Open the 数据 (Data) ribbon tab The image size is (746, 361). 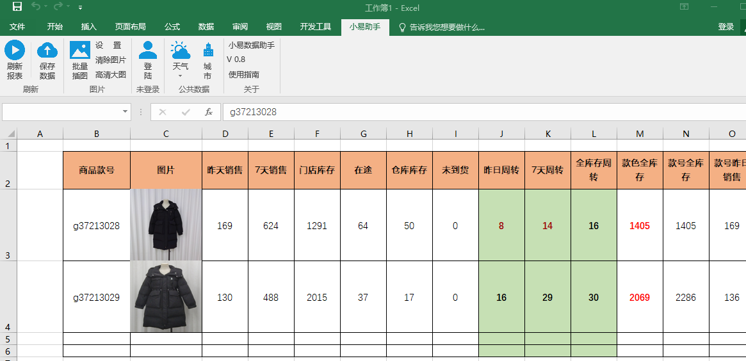coord(206,27)
